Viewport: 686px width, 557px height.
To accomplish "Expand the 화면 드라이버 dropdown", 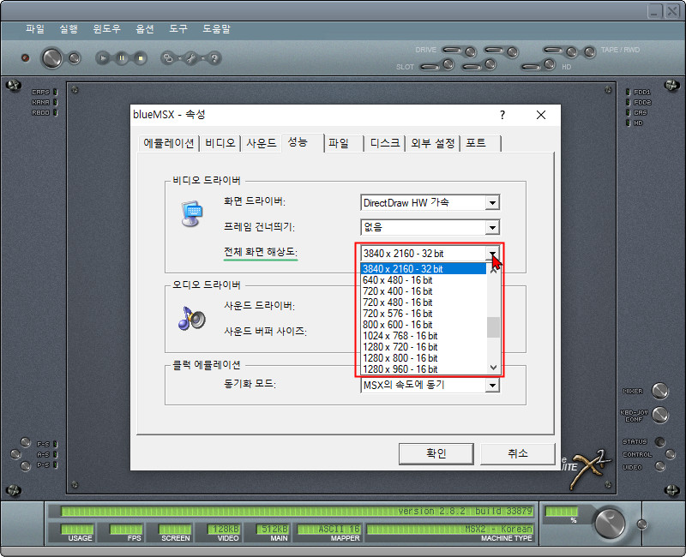I will (x=492, y=203).
